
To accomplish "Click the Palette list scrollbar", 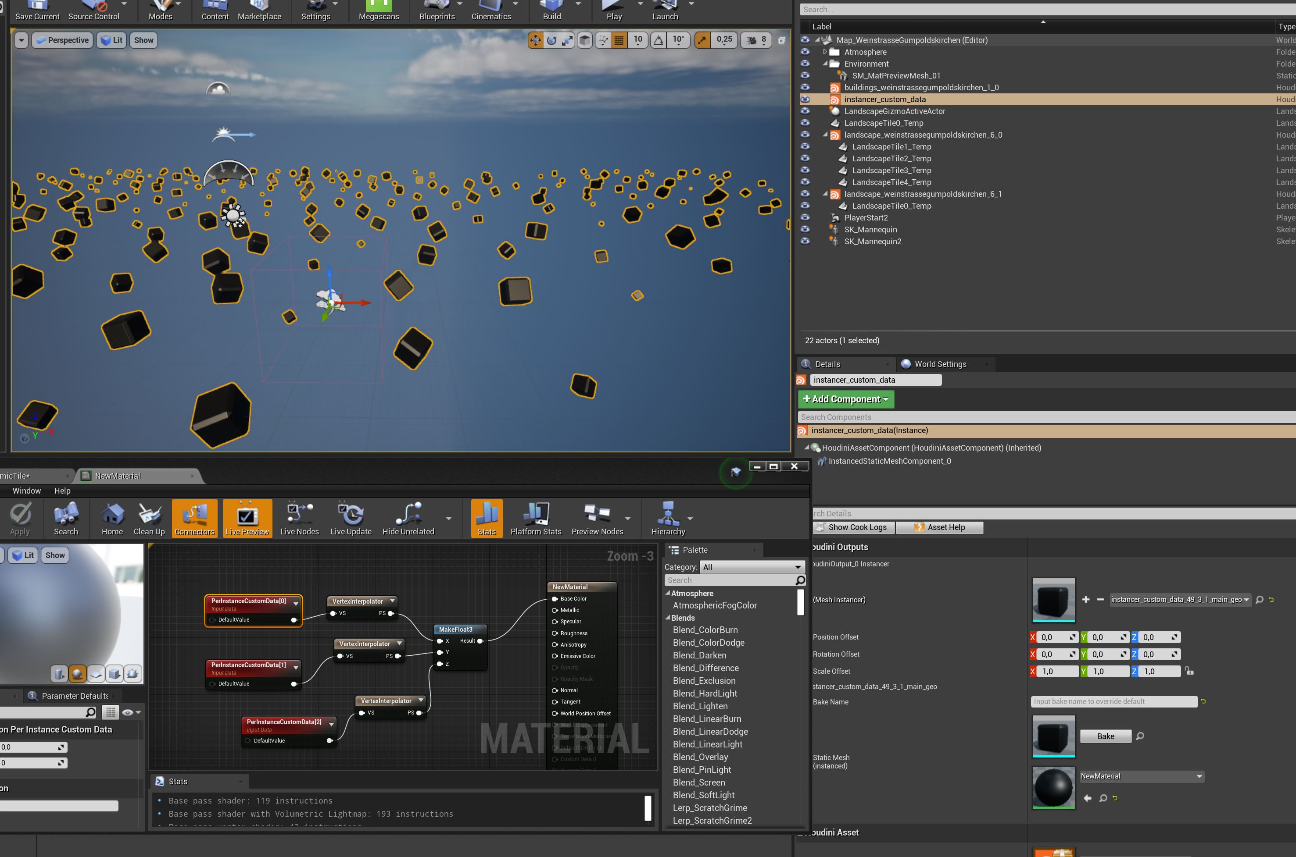I will [x=800, y=602].
